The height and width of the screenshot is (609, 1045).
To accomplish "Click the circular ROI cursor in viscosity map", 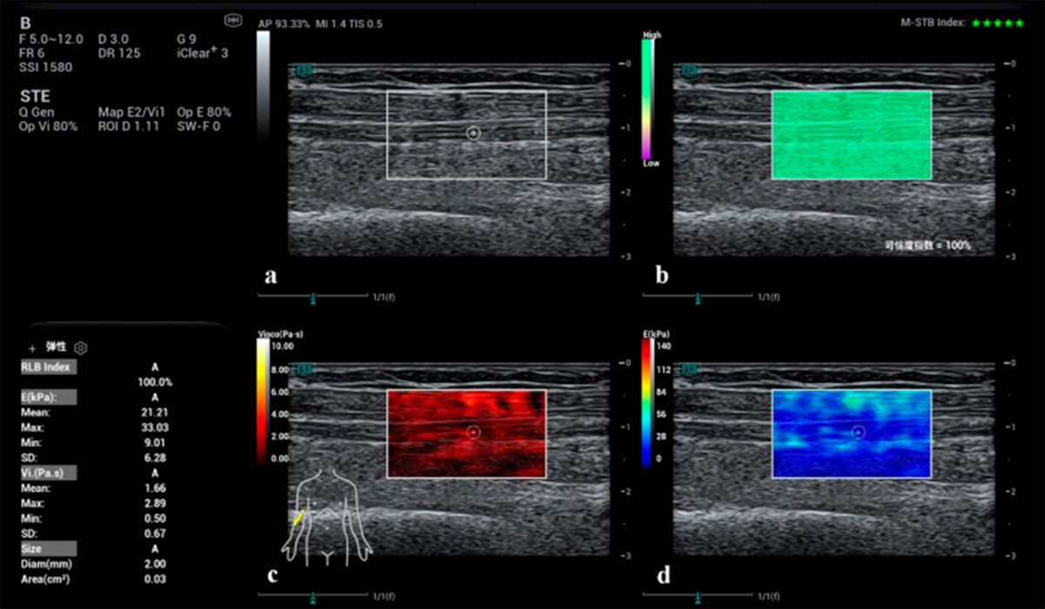I will tap(473, 432).
